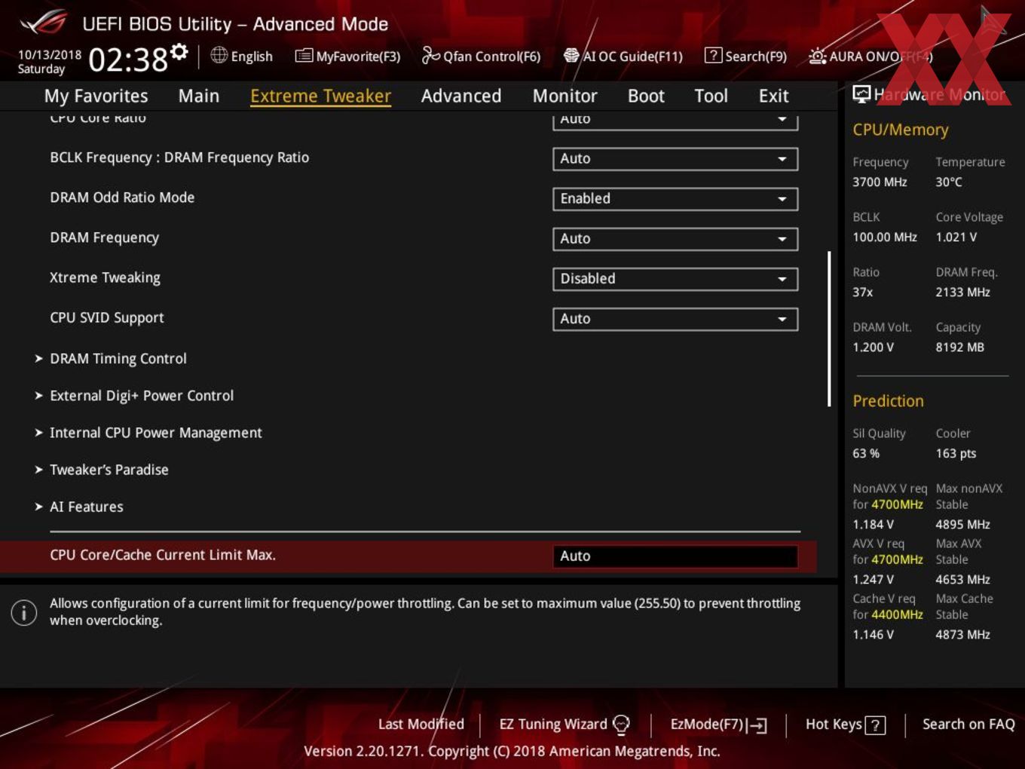Viewport: 1025px width, 769px height.
Task: Open CPU SVID Support dropdown
Action: click(675, 318)
